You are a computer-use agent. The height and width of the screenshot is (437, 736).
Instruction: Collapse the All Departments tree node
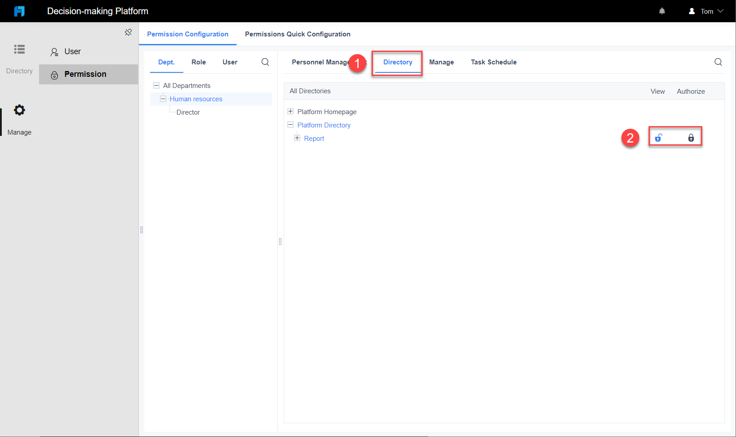pos(156,85)
